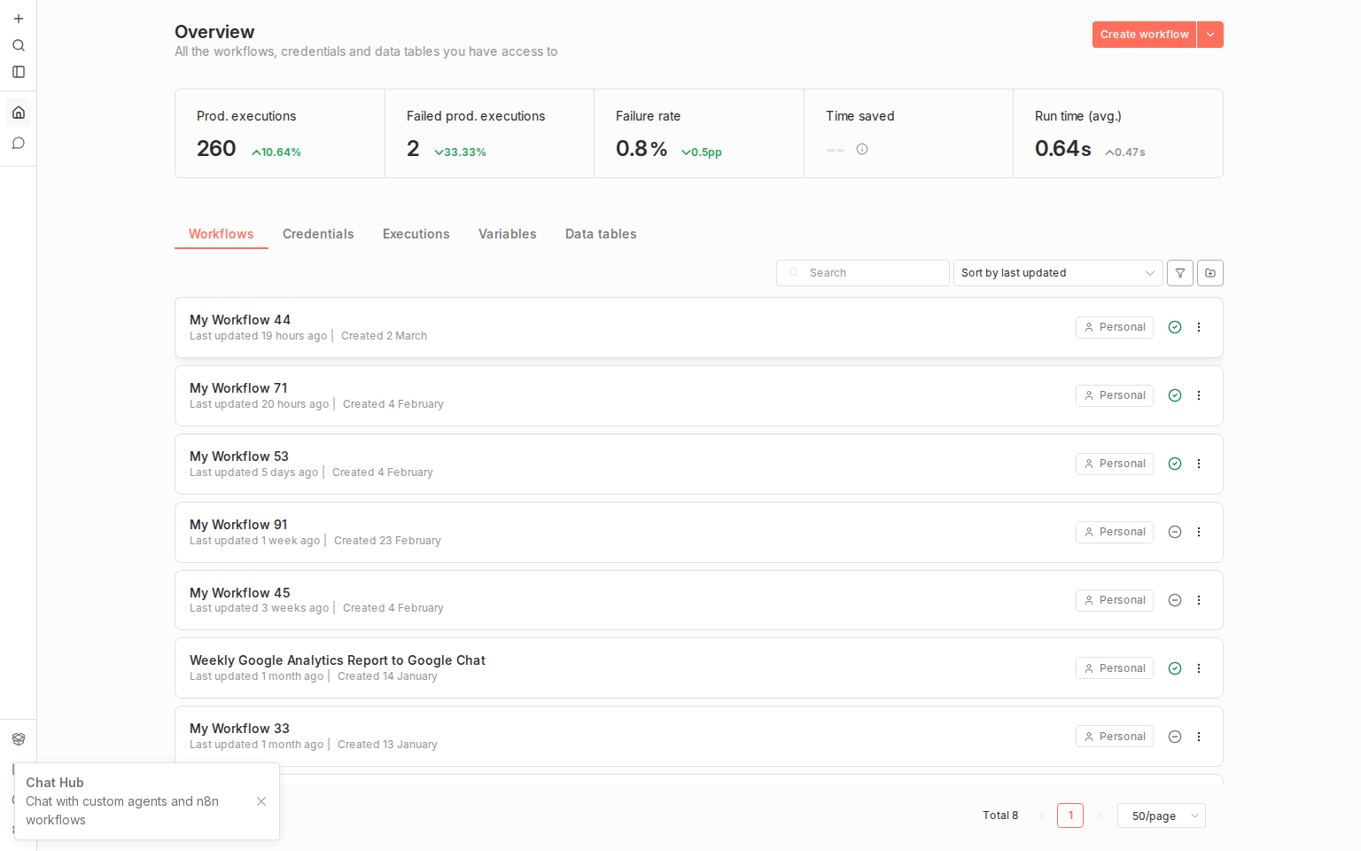Toggle the active status of My Workflow 71
The image size is (1361, 851).
tap(1175, 395)
